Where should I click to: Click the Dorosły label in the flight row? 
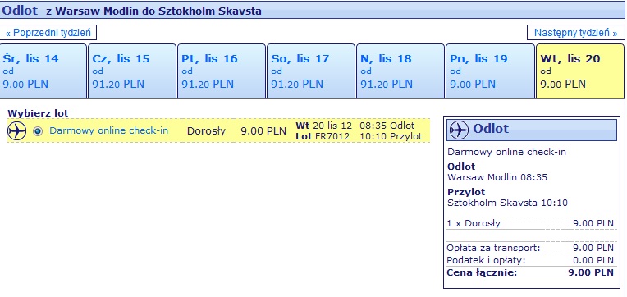point(206,131)
